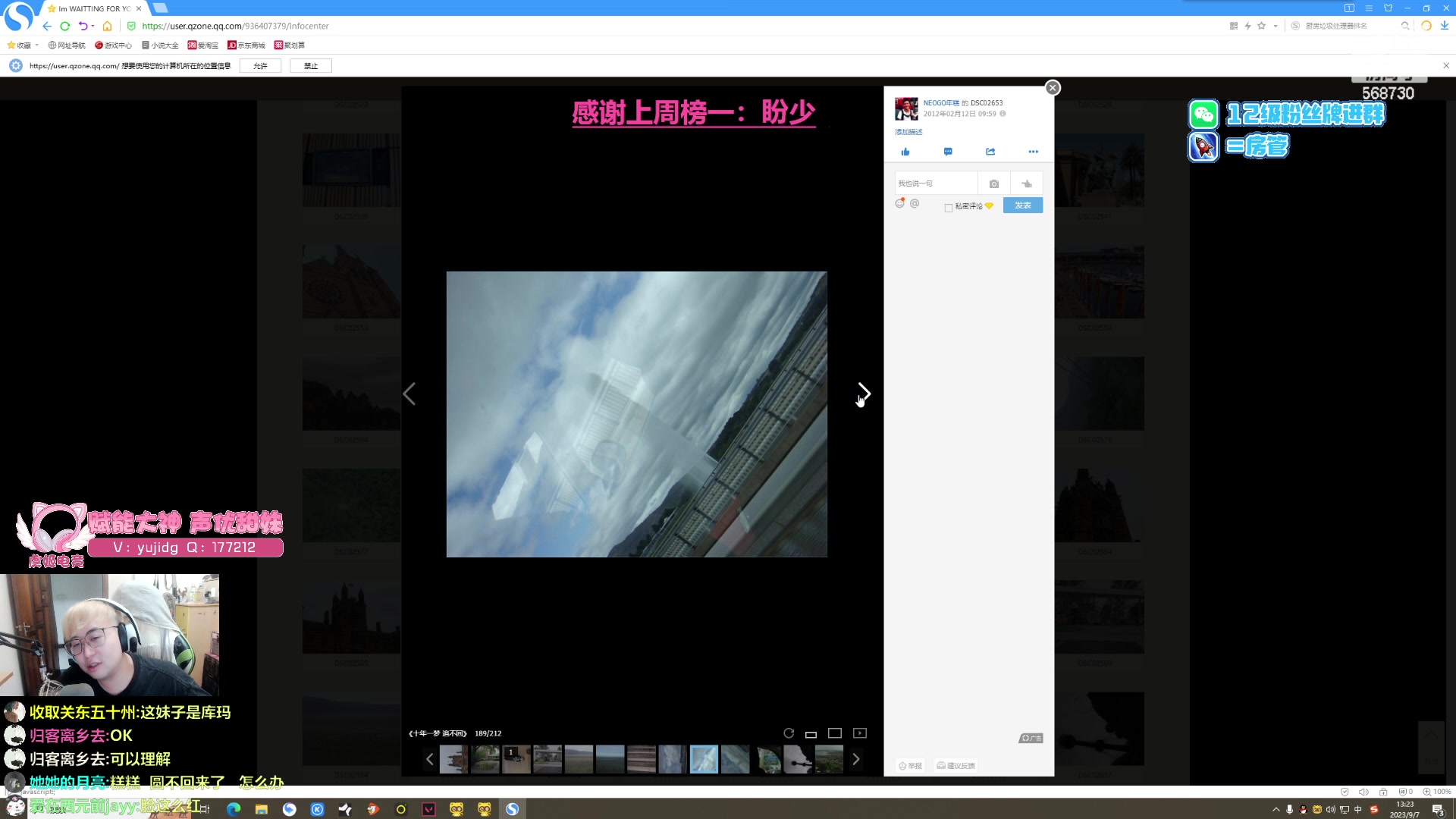Viewport: 1456px width, 819px height.
Task: Go to the previous photo arrow
Action: tap(409, 394)
